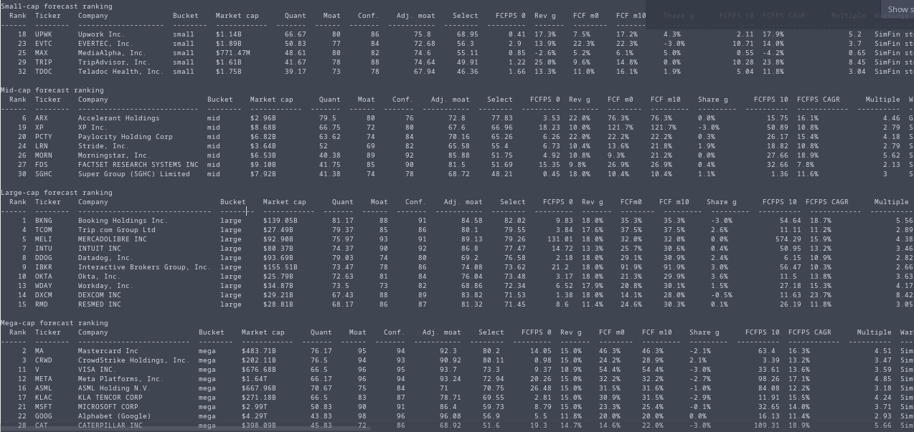This screenshot has height=432, width=914.
Task: Click the 109.31 FCFPS 10 value
Action: coord(767,426)
